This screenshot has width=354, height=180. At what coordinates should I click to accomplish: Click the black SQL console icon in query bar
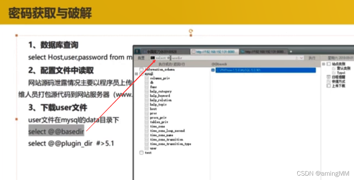153,58
